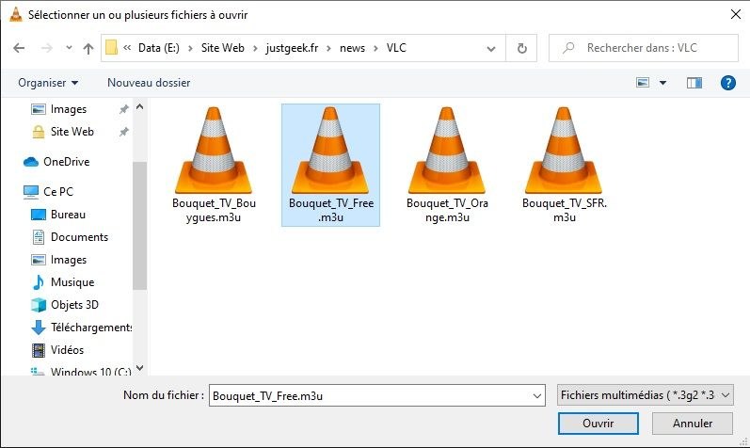Select the Bouquet_TV_SFR.m3u file icon
Screen dimensions: 750x448
pyautogui.click(x=564, y=151)
